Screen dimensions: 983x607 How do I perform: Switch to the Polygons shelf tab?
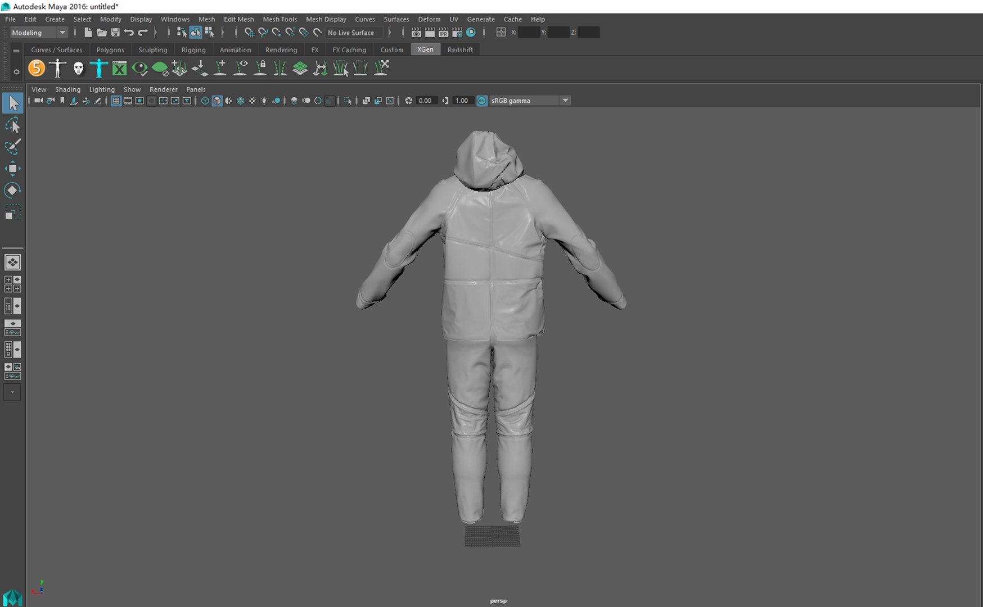[110, 50]
